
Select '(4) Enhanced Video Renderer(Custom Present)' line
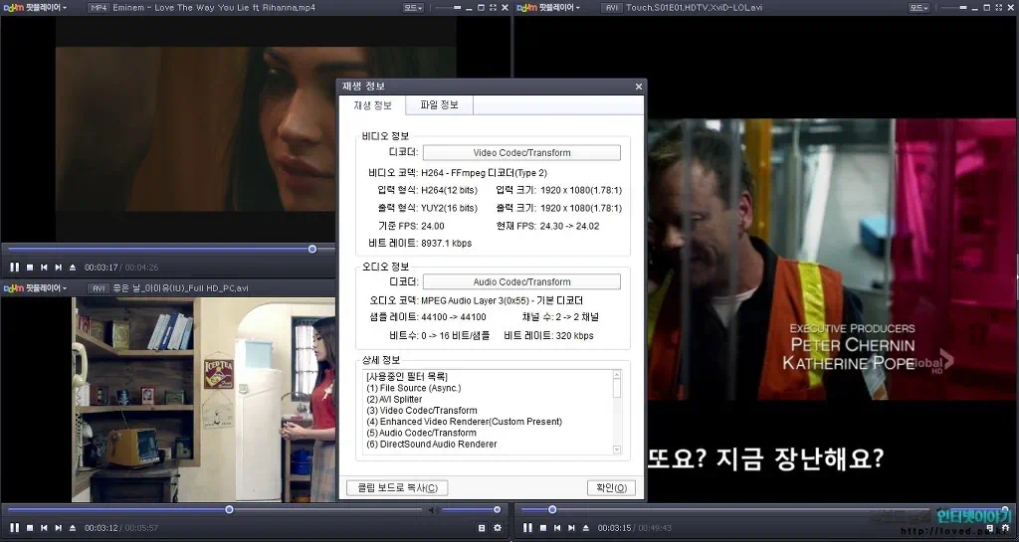[464, 422]
